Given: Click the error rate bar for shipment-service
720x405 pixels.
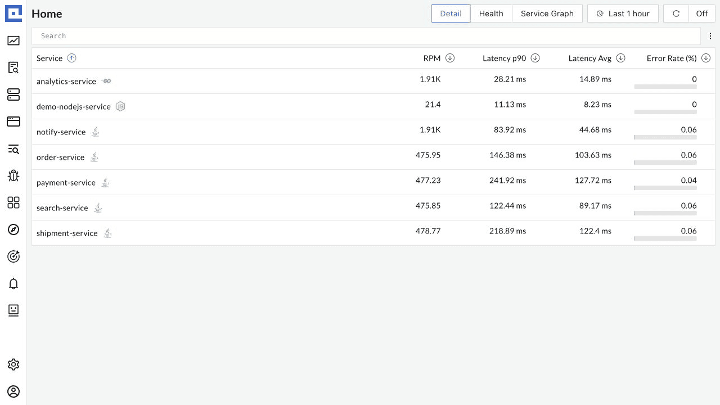Looking at the screenshot, I should click(665, 238).
